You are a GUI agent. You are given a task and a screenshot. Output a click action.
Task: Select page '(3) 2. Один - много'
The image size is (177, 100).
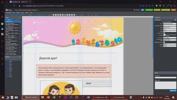tap(13, 26)
